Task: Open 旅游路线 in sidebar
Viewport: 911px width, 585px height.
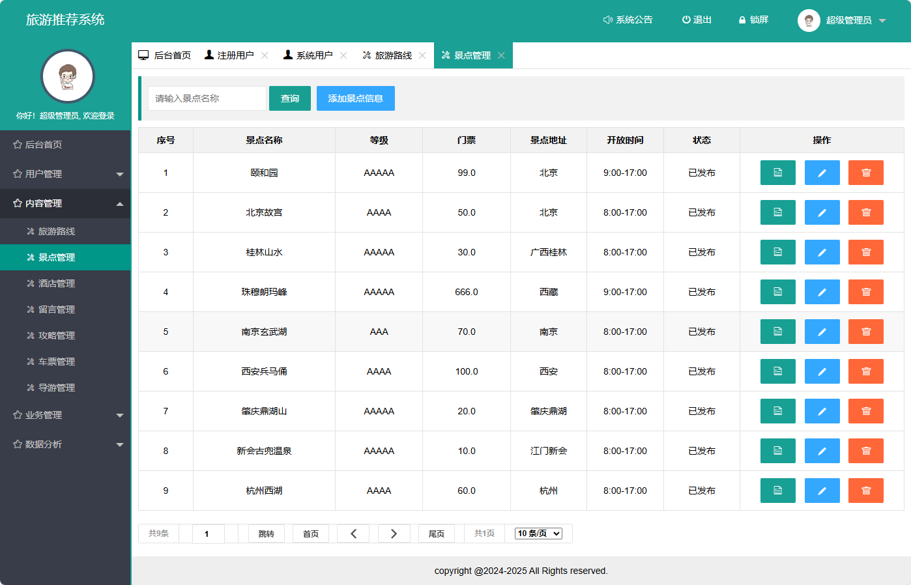Action: [x=65, y=231]
